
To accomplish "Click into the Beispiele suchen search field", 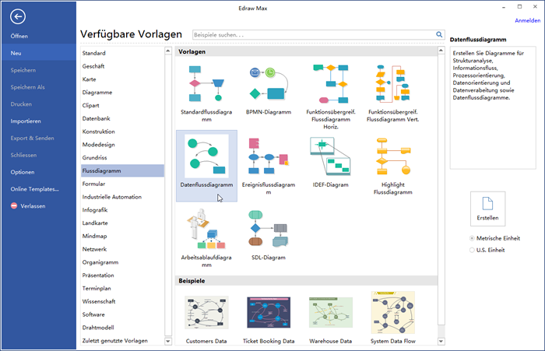I will [x=315, y=35].
